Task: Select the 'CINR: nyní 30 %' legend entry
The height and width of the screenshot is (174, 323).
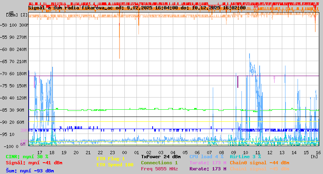Action: [27, 157]
